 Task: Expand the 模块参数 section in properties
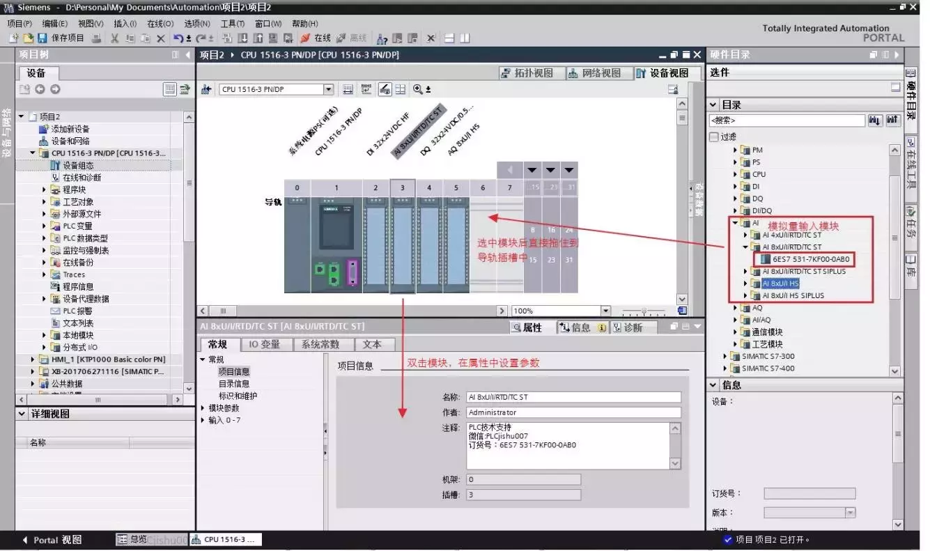click(x=203, y=408)
